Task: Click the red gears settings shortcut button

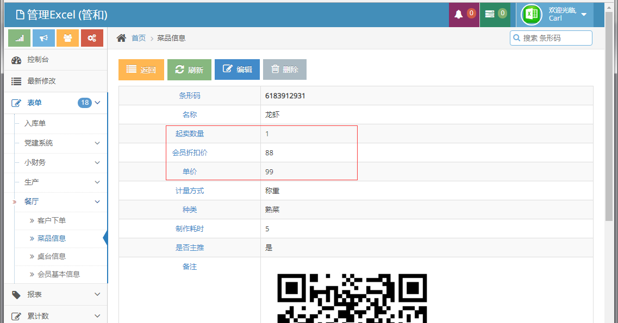Action: tap(92, 38)
